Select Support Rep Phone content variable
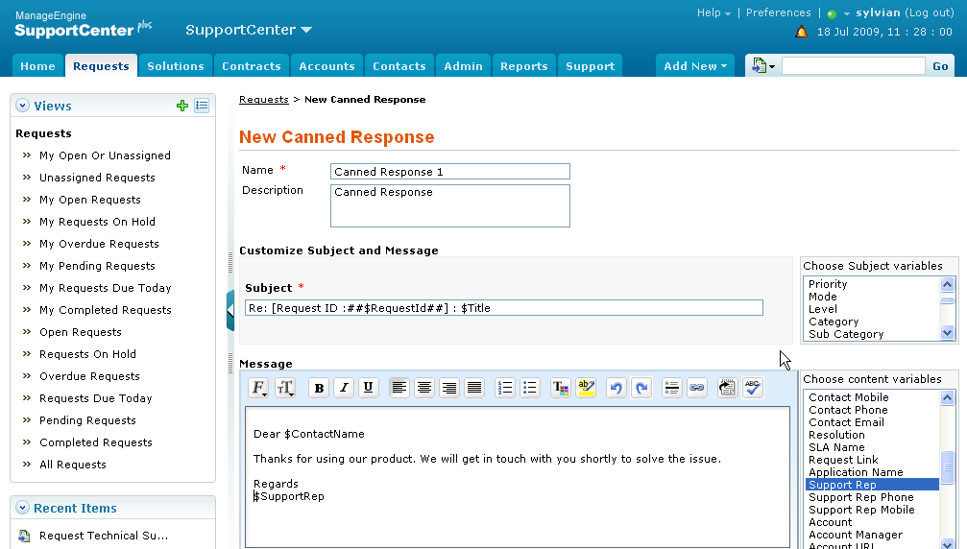 coord(861,497)
